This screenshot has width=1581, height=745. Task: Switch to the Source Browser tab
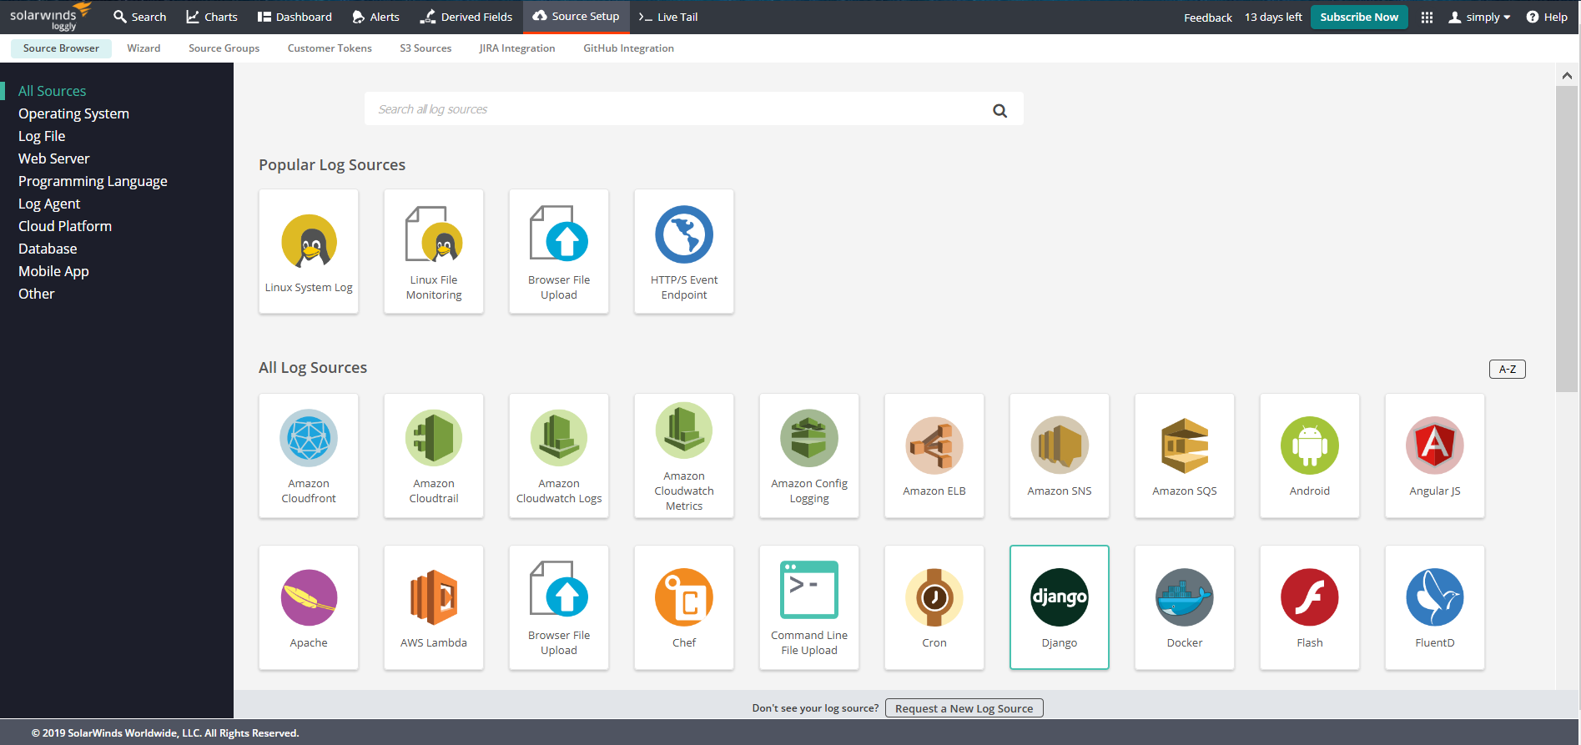point(61,48)
